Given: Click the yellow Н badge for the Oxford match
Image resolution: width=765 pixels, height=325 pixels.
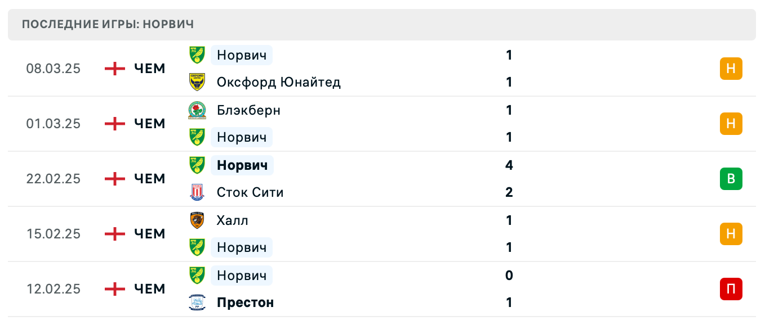Looking at the screenshot, I should (x=731, y=68).
